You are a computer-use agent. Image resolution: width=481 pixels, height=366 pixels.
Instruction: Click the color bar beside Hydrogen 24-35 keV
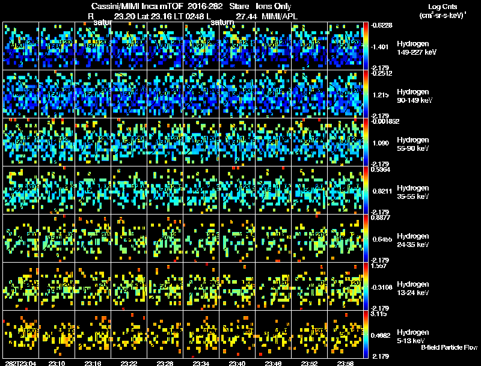[366, 239]
